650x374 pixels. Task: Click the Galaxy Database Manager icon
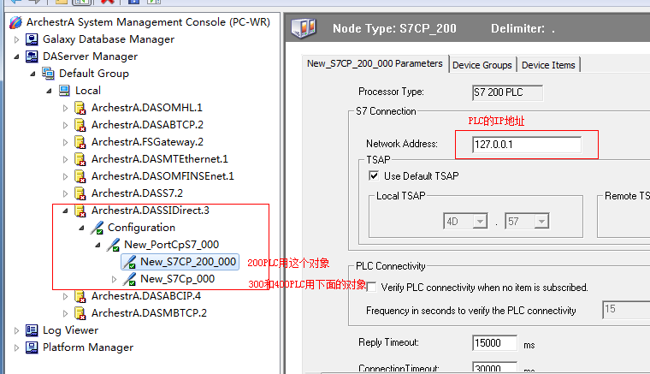tap(32, 39)
